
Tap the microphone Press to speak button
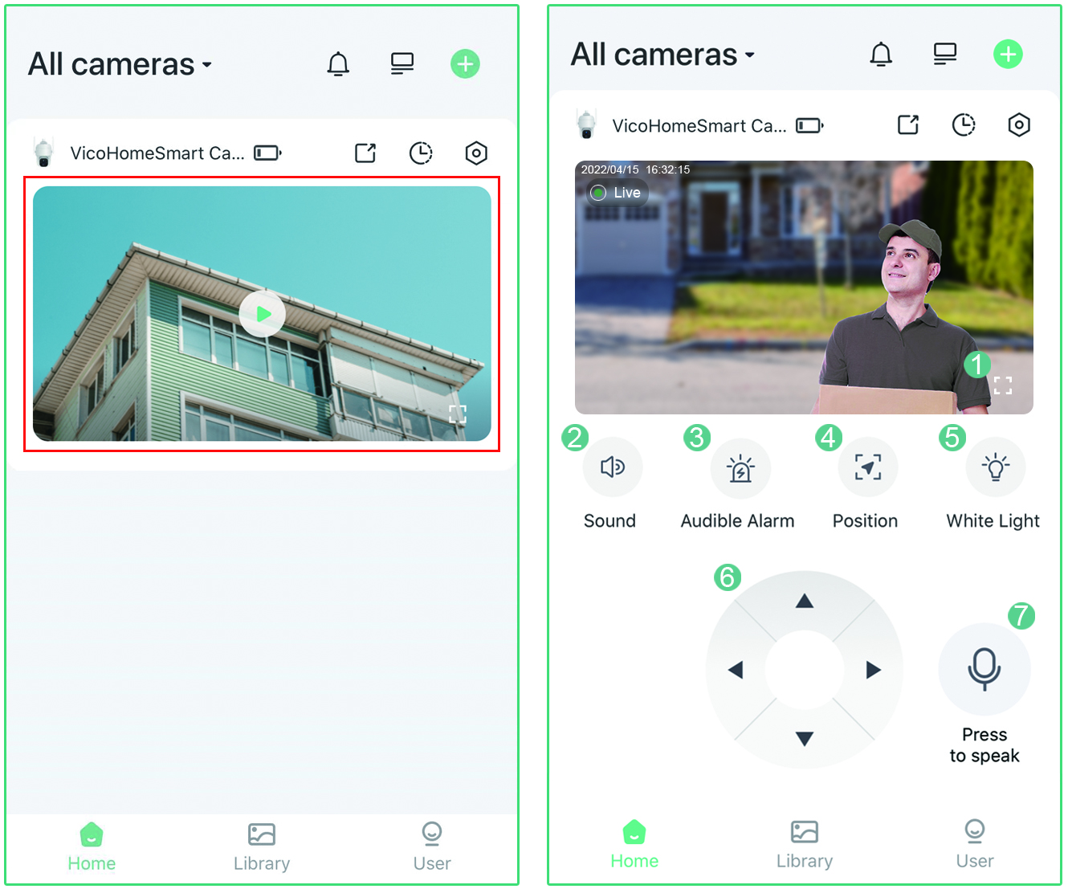(x=984, y=669)
